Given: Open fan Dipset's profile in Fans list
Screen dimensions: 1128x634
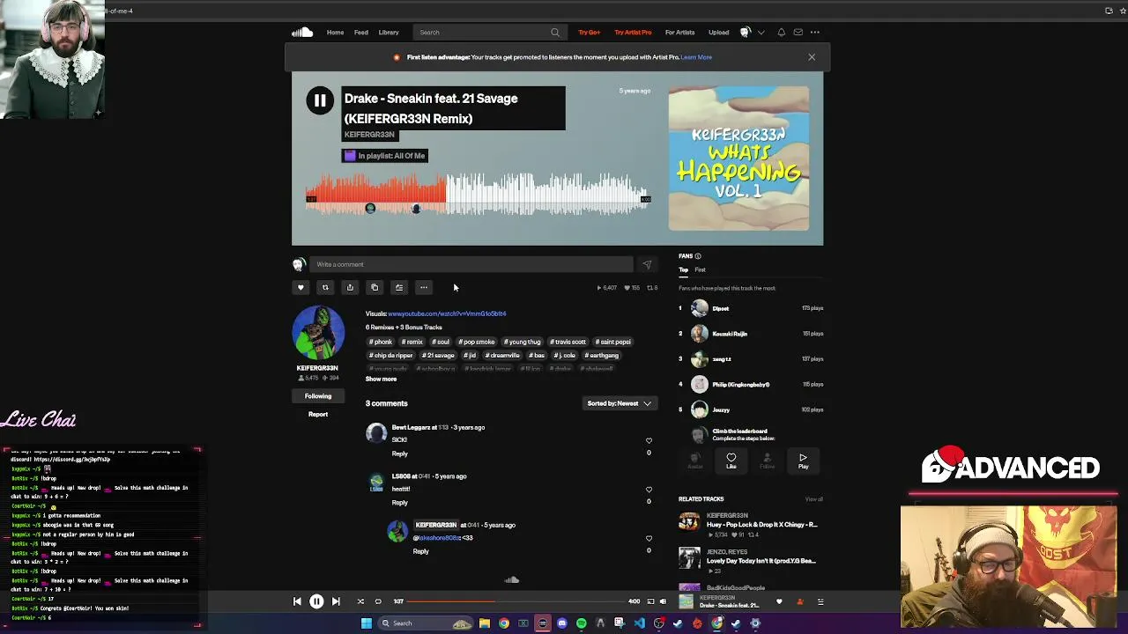Looking at the screenshot, I should point(720,308).
